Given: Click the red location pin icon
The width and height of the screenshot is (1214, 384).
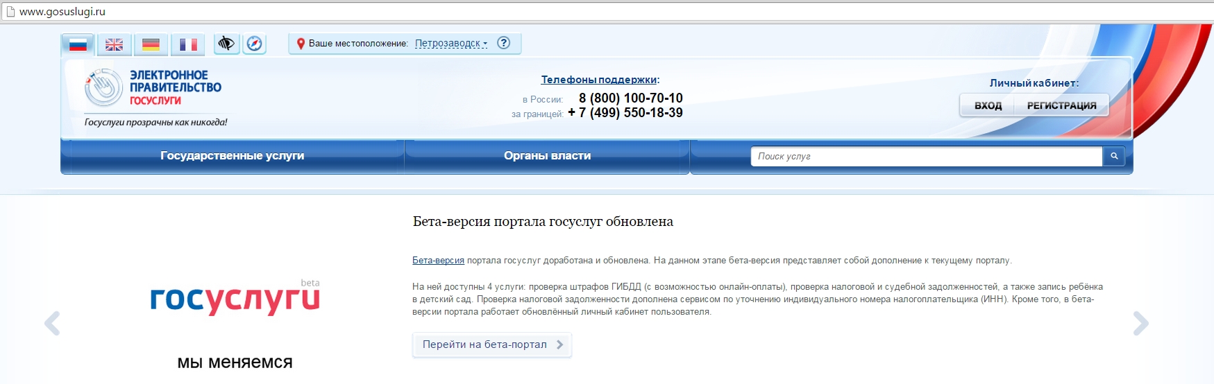Looking at the screenshot, I should coord(301,44).
